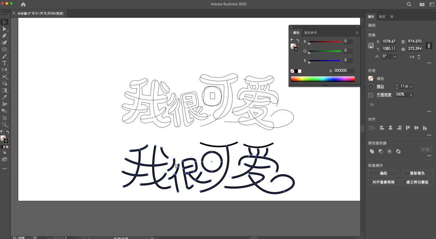Select the Type tool
The image size is (436, 239).
point(4,63)
